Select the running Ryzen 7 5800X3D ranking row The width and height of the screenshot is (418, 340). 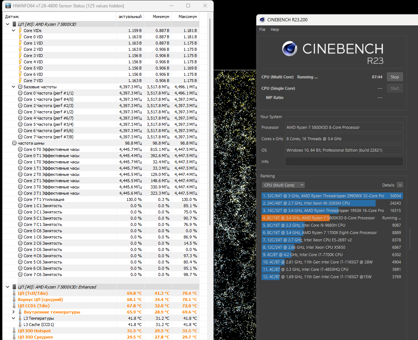pyautogui.click(x=332, y=218)
